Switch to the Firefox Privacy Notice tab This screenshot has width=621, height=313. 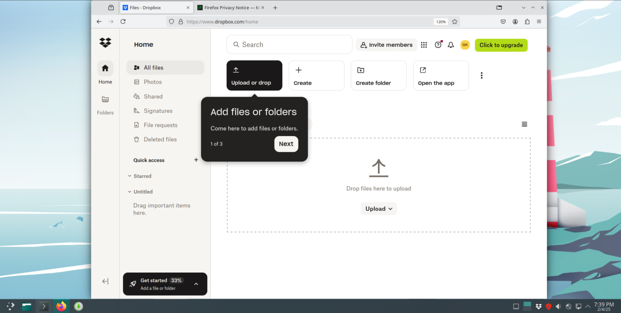click(x=229, y=7)
